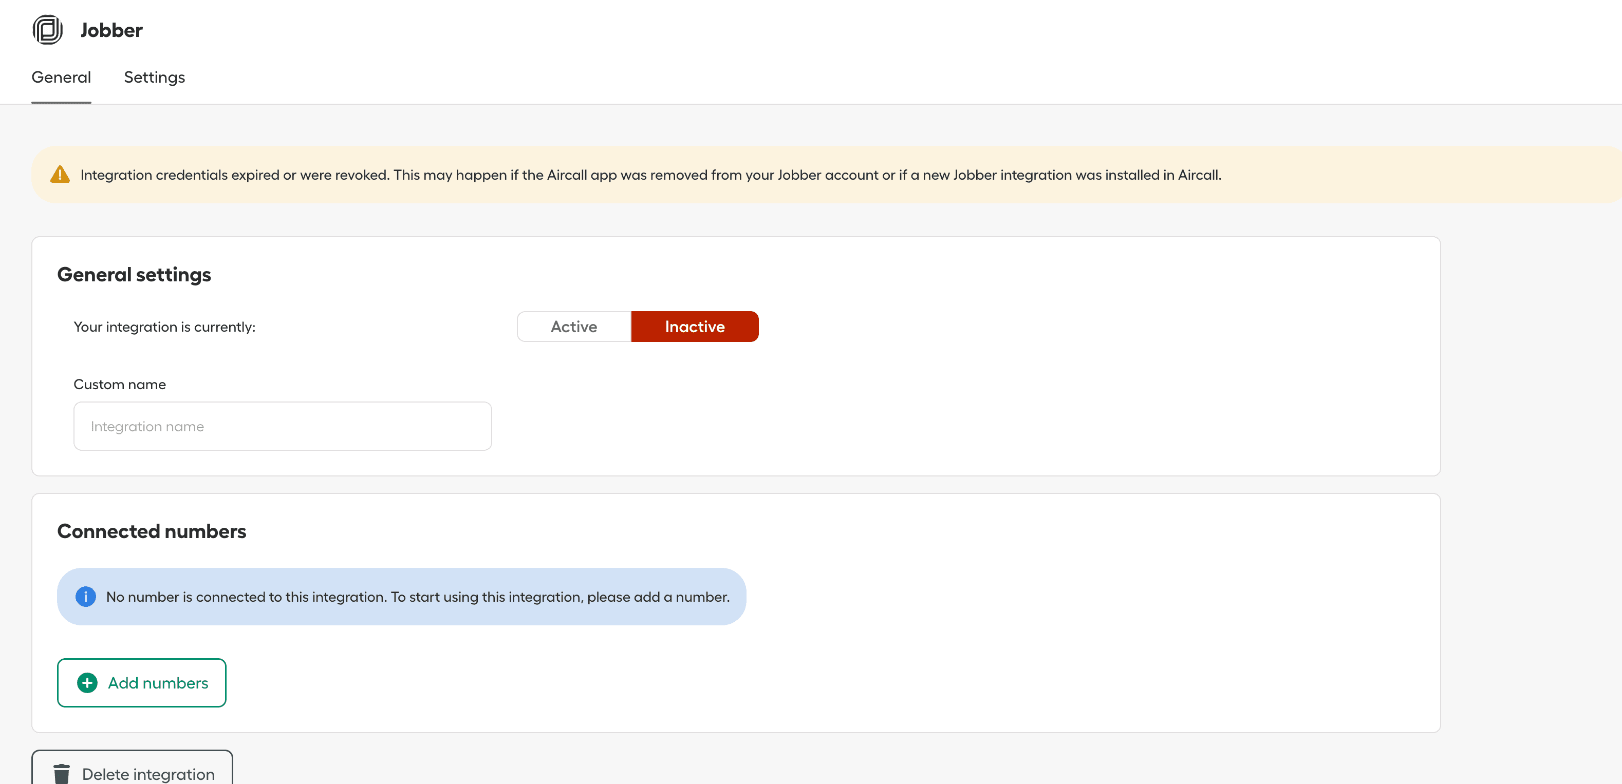Select the red Inactive status option

695,327
